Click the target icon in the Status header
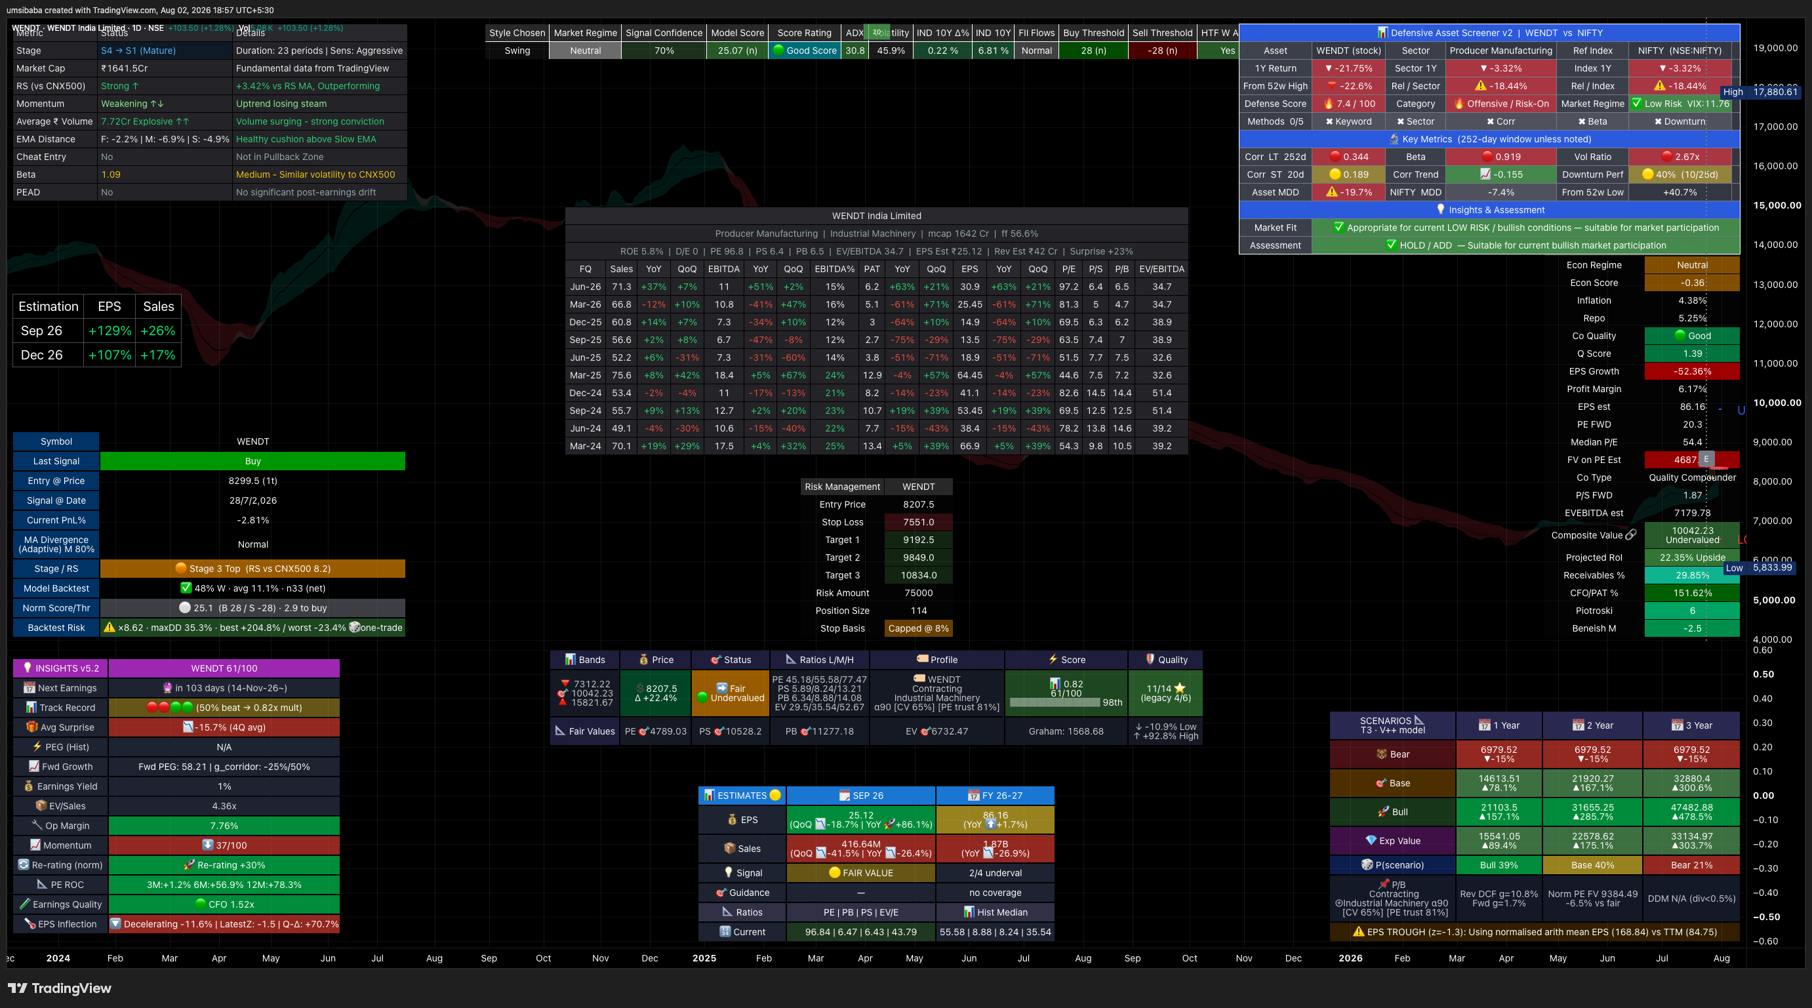Viewport: 1812px width, 1008px height. click(x=716, y=659)
